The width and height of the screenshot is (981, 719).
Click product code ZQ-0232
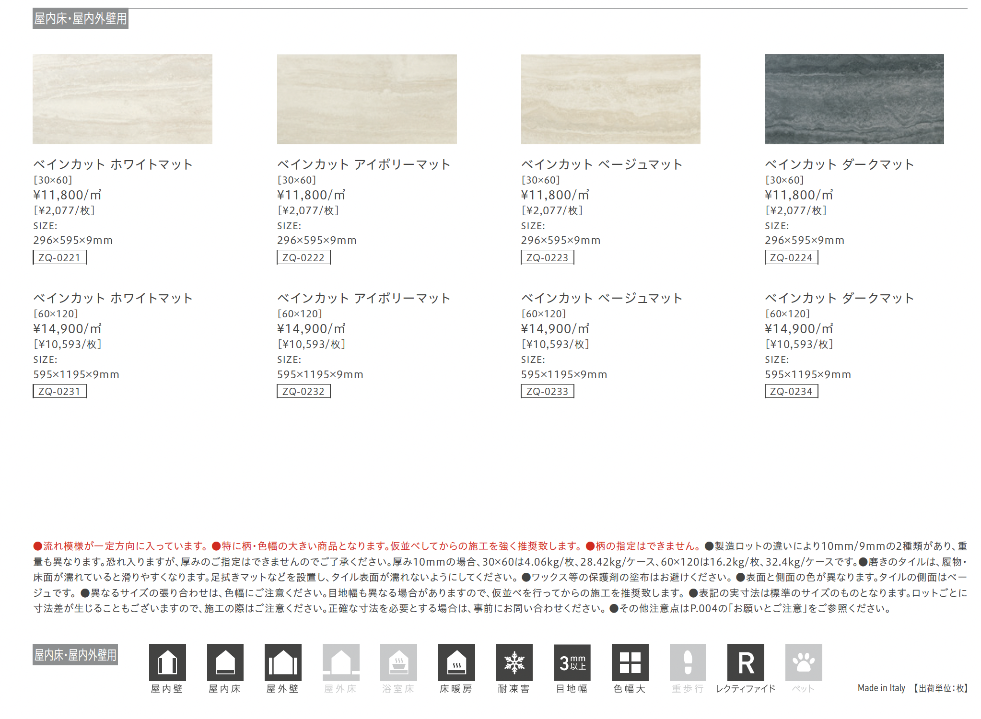click(304, 391)
